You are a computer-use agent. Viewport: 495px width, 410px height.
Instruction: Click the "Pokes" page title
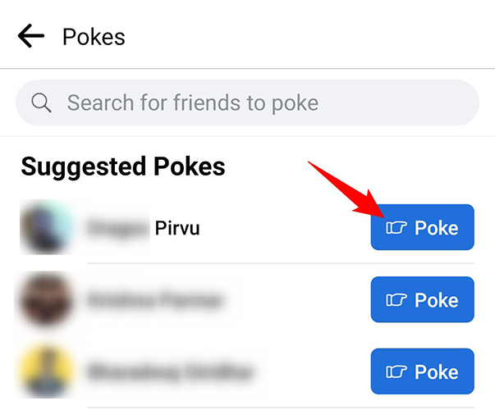94,37
